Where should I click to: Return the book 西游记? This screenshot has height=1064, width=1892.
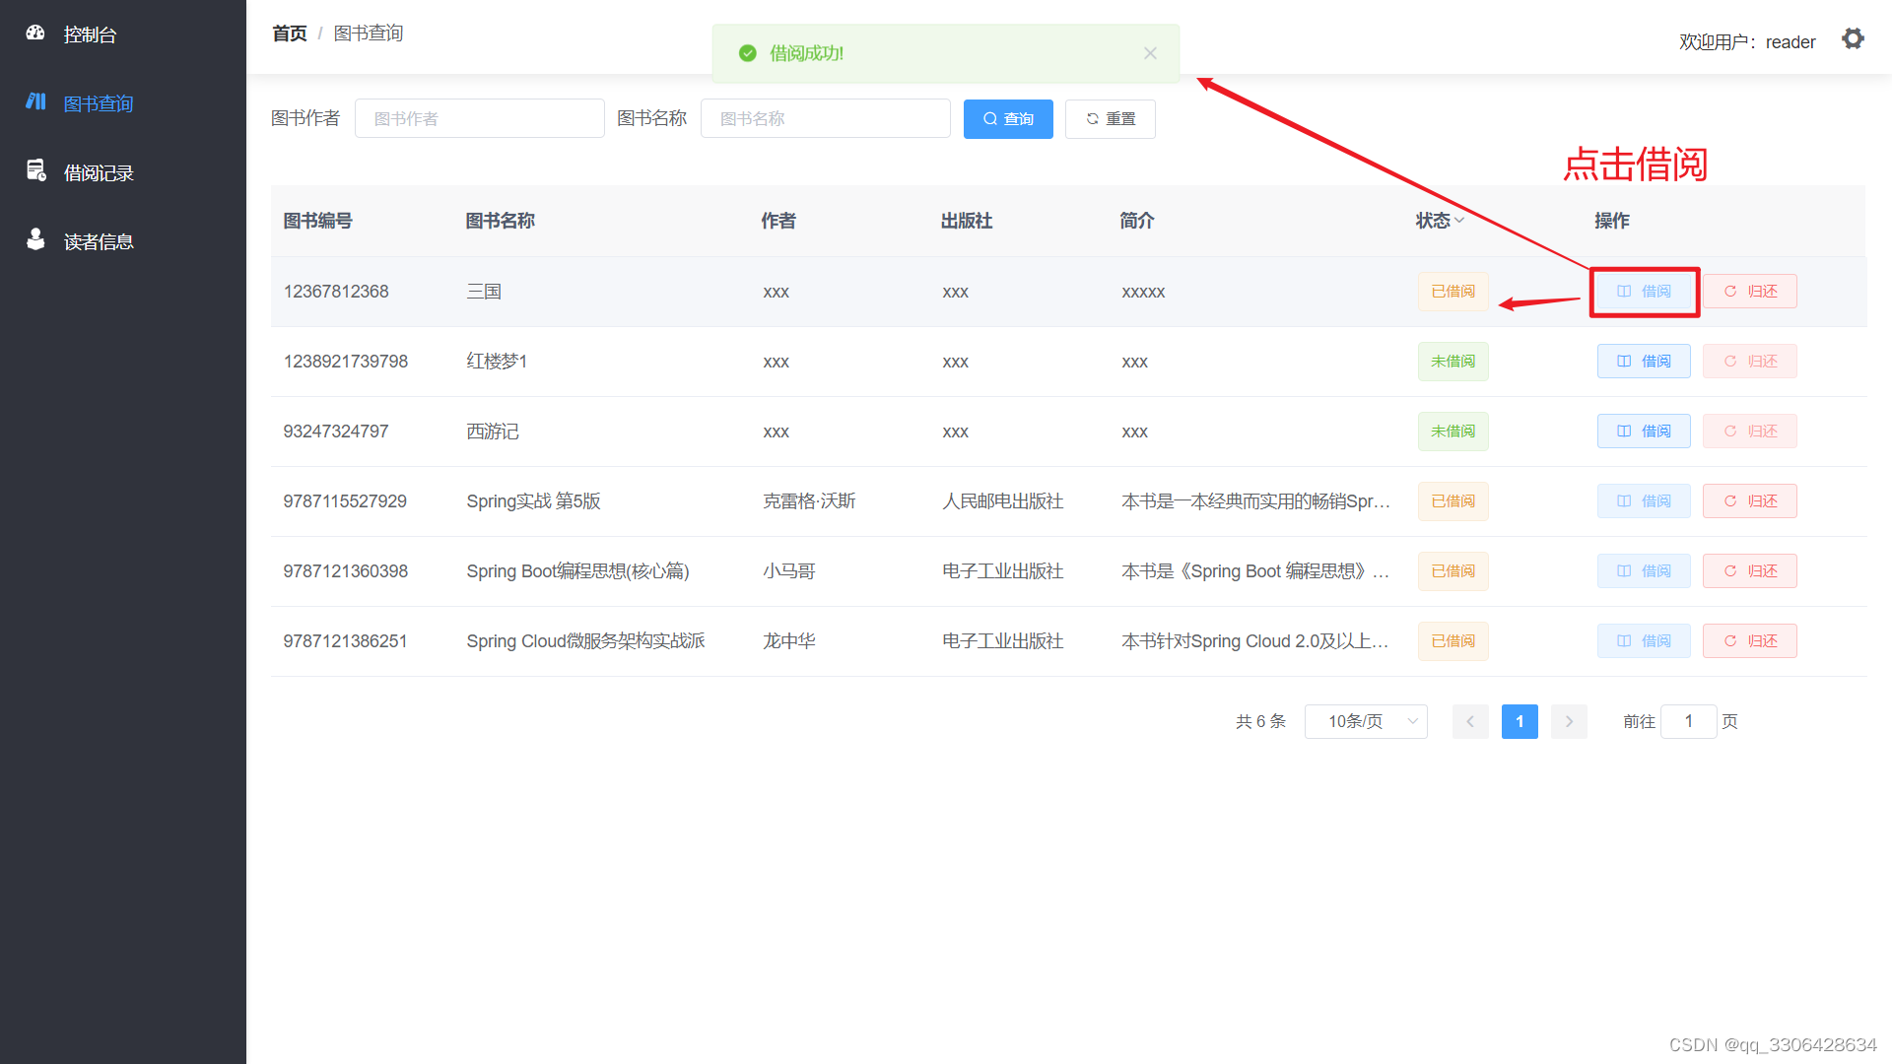pyautogui.click(x=1750, y=432)
